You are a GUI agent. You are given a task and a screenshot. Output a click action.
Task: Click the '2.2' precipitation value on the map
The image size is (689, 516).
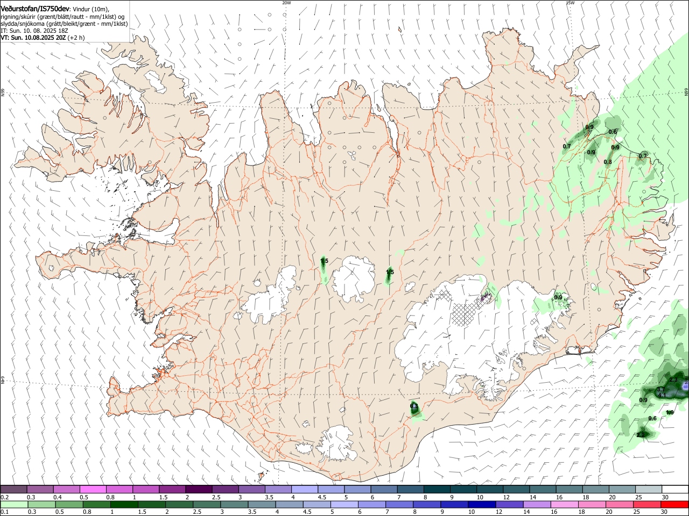[x=641, y=435]
